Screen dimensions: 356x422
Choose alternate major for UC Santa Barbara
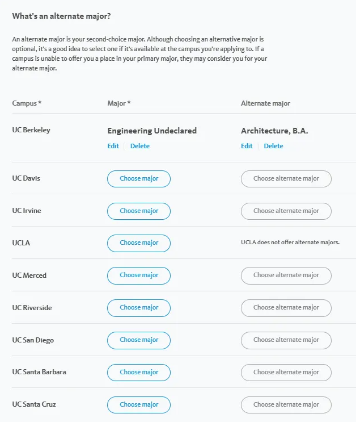(286, 373)
